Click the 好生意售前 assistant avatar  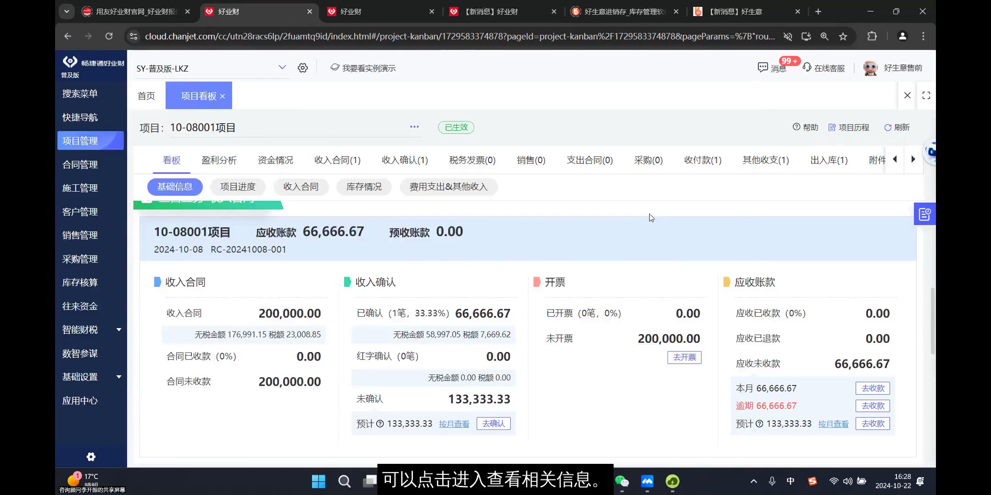(x=870, y=67)
